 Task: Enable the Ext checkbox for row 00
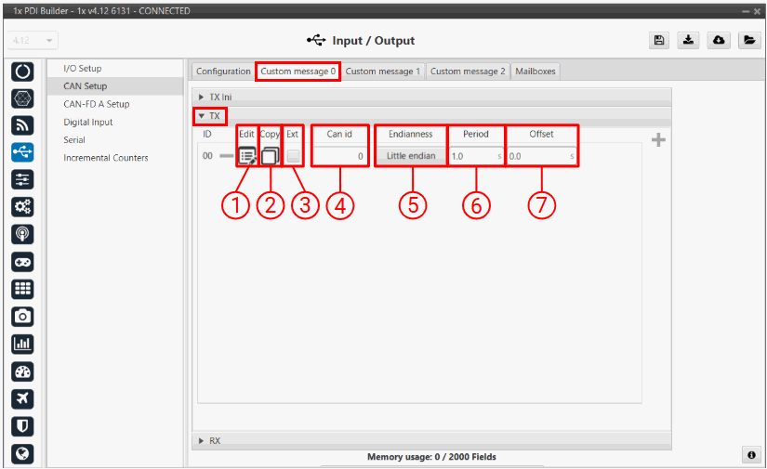tap(294, 156)
